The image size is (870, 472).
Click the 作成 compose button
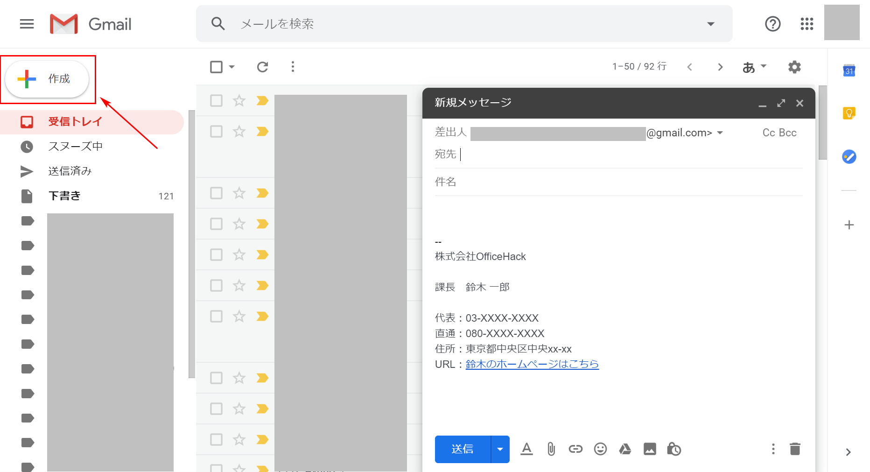(47, 79)
